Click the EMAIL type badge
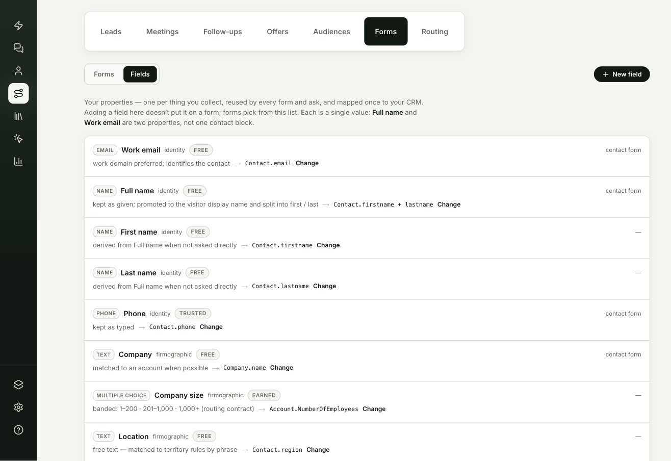The width and height of the screenshot is (671, 461). pos(105,150)
